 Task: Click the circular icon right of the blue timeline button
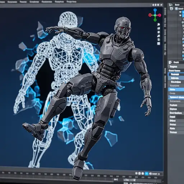tap(151, 174)
